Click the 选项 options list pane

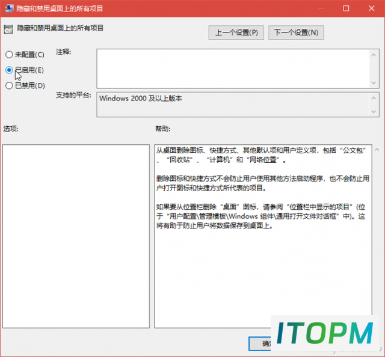(76, 236)
